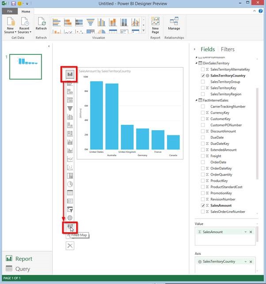Click chart title SalesAmount by SalesTerritoryCountry
The height and width of the screenshot is (284, 266).
(x=105, y=71)
